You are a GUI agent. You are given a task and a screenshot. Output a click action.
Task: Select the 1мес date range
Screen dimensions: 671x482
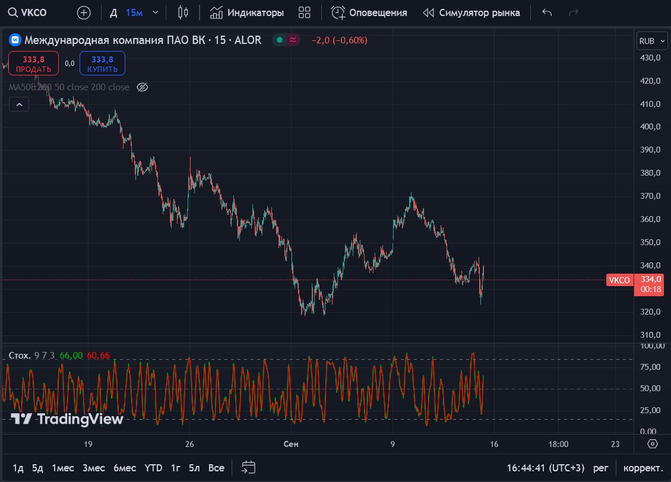coord(63,468)
